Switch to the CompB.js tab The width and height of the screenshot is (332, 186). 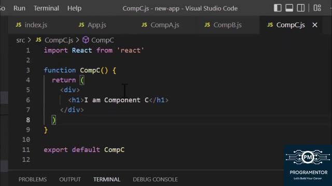click(227, 25)
